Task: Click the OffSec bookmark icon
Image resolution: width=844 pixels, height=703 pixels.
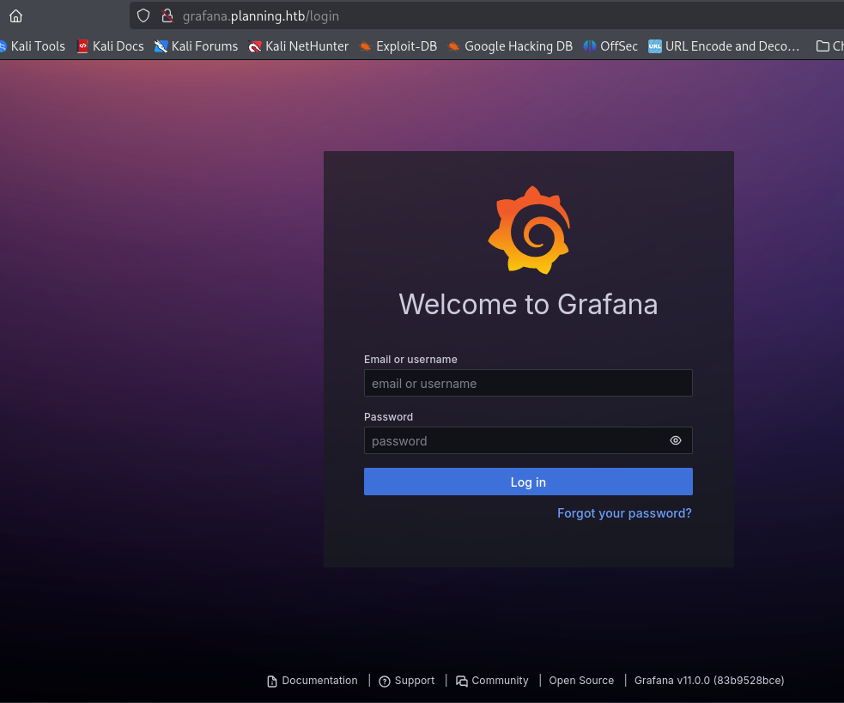Action: [589, 46]
